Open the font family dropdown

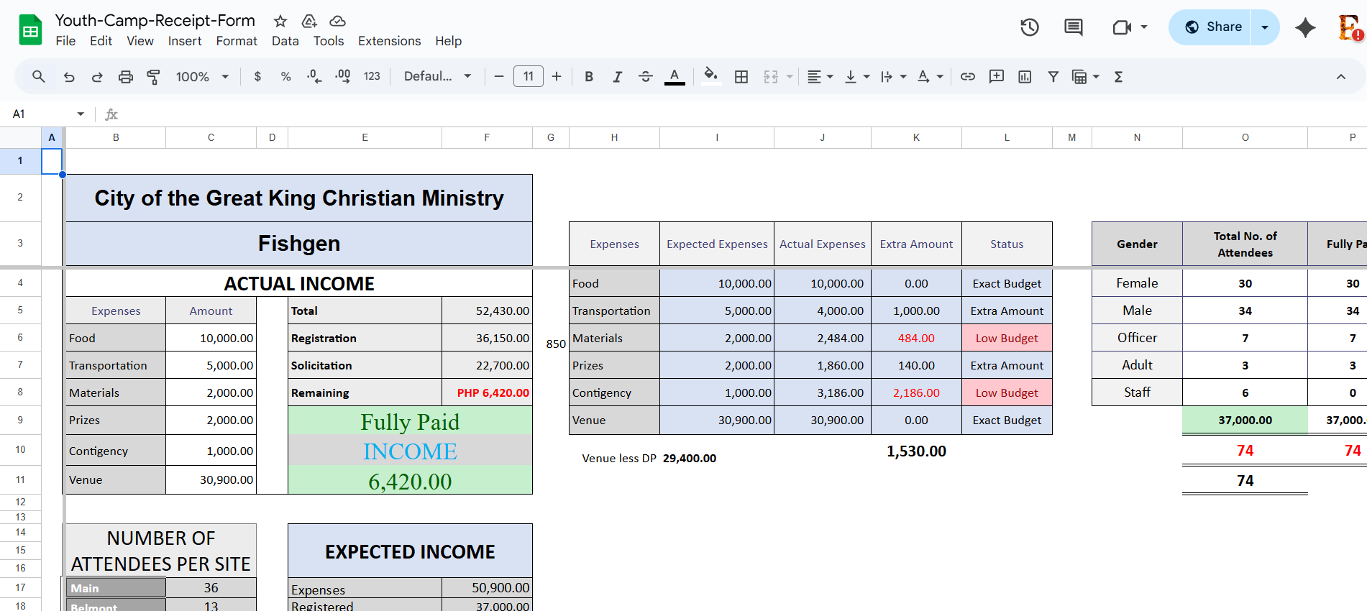tap(437, 76)
